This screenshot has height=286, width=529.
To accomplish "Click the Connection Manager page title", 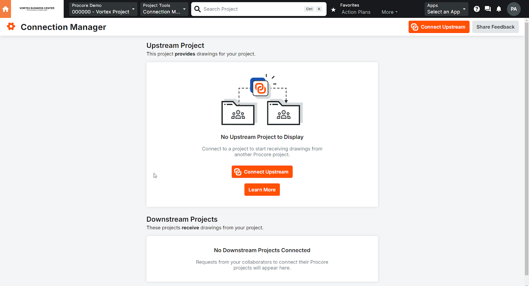I will pos(63,27).
